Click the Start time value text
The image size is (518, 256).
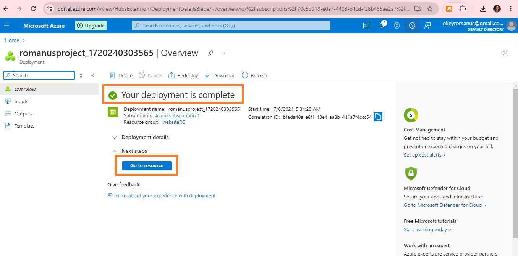coord(297,109)
